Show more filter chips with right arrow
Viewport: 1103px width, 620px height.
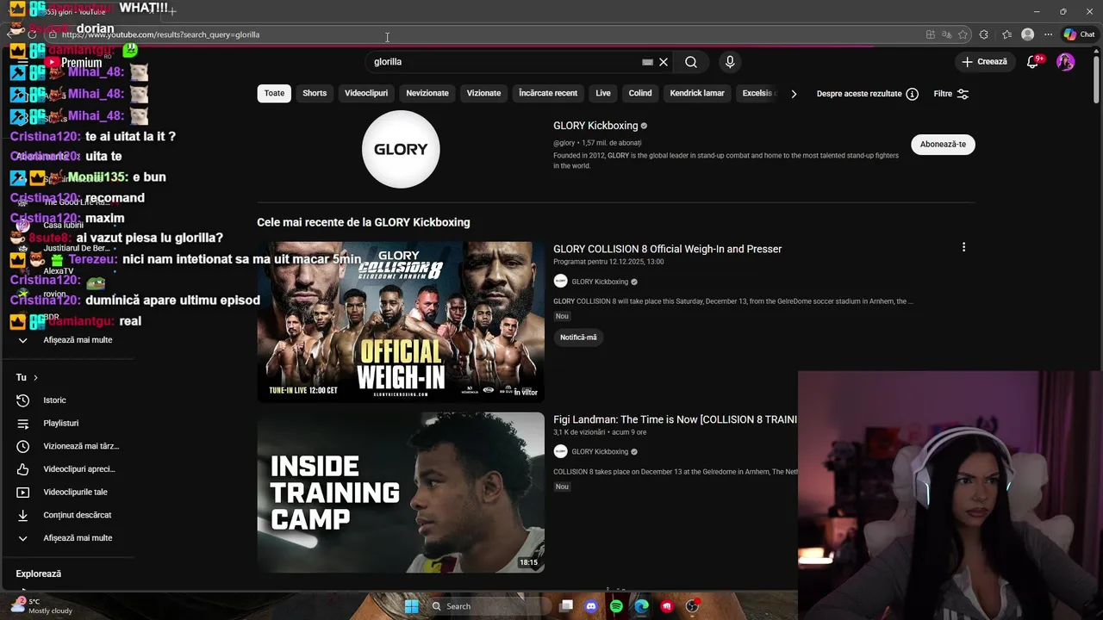click(x=794, y=94)
